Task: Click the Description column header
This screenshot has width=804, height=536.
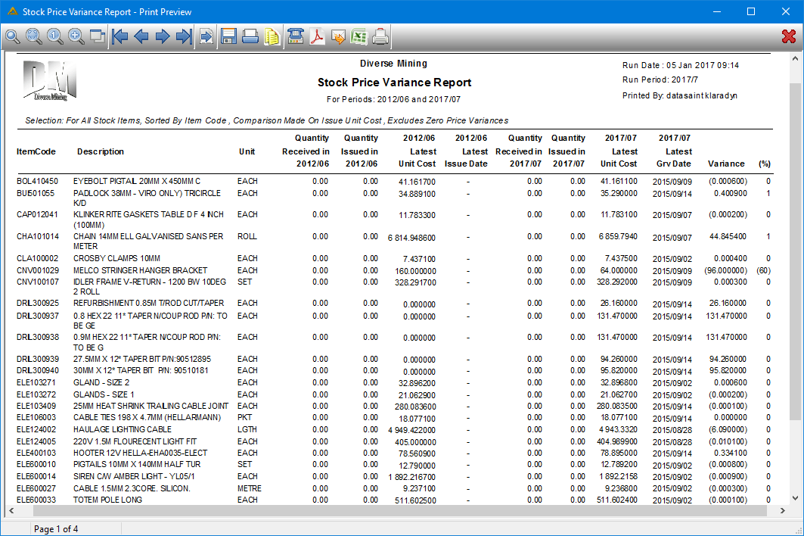Action: 101,151
